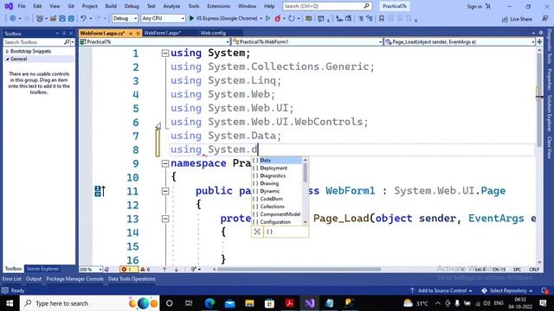The height and width of the screenshot is (311, 554).
Task: Switch to the Web.config tab
Action: click(x=213, y=33)
